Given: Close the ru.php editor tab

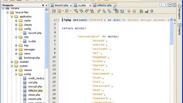Looking at the screenshot, I should (90, 5).
